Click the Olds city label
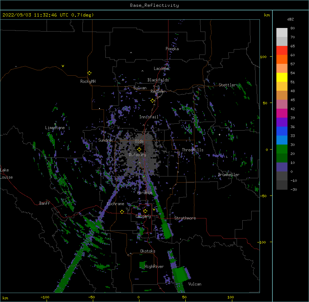This screenshot has height=302, width=309. 139,141
